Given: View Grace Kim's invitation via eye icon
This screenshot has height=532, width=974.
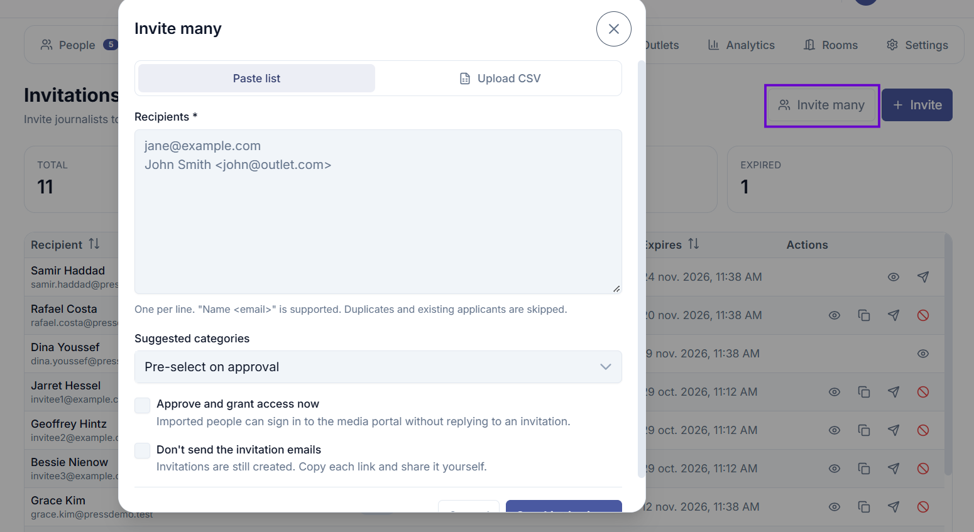Looking at the screenshot, I should pos(834,507).
